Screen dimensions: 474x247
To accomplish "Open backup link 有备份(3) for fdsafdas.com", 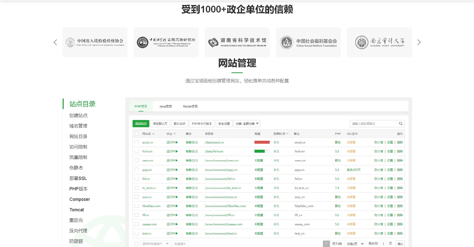I will [x=192, y=206].
